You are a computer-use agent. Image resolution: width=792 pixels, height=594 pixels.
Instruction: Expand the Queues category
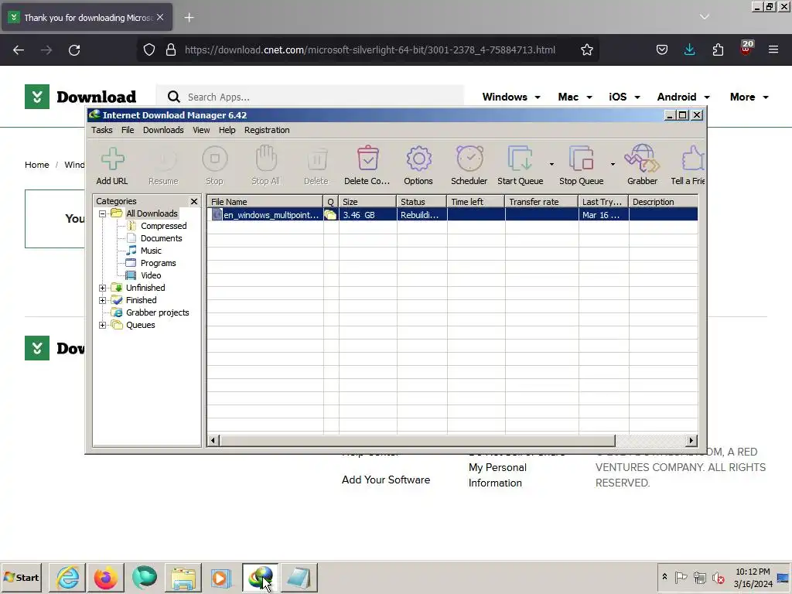click(103, 326)
